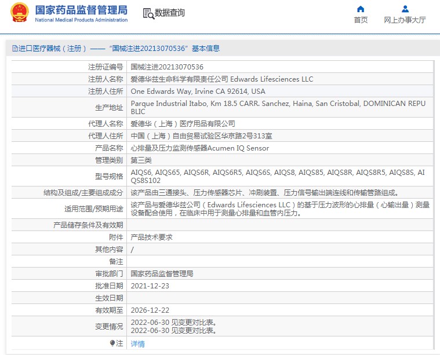Click the 注 label in last row
Viewport: 440px width, 355px height.
pyautogui.click(x=119, y=343)
